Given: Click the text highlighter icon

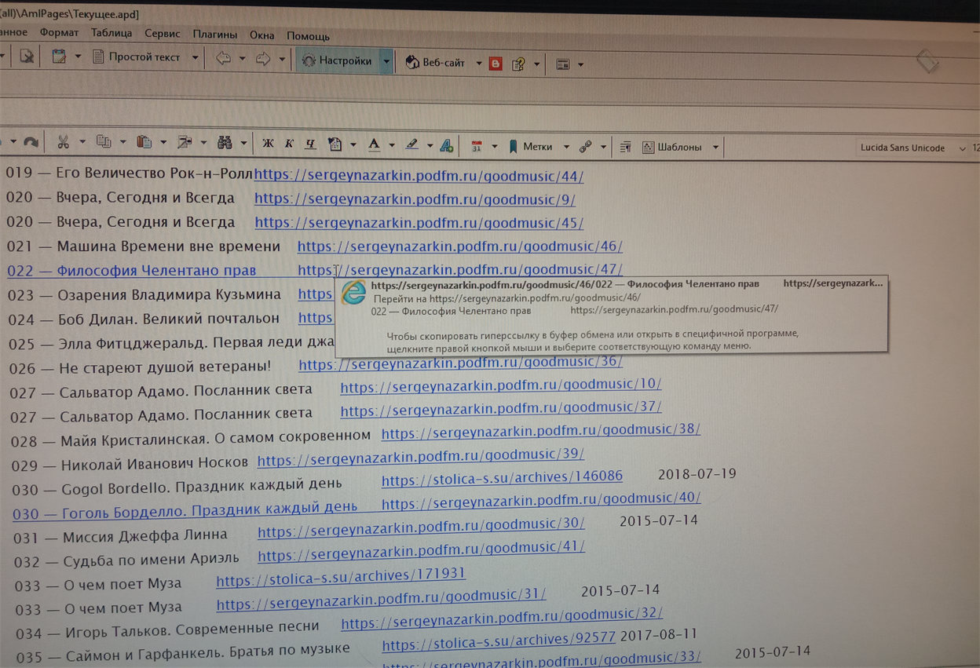Looking at the screenshot, I should tap(411, 144).
